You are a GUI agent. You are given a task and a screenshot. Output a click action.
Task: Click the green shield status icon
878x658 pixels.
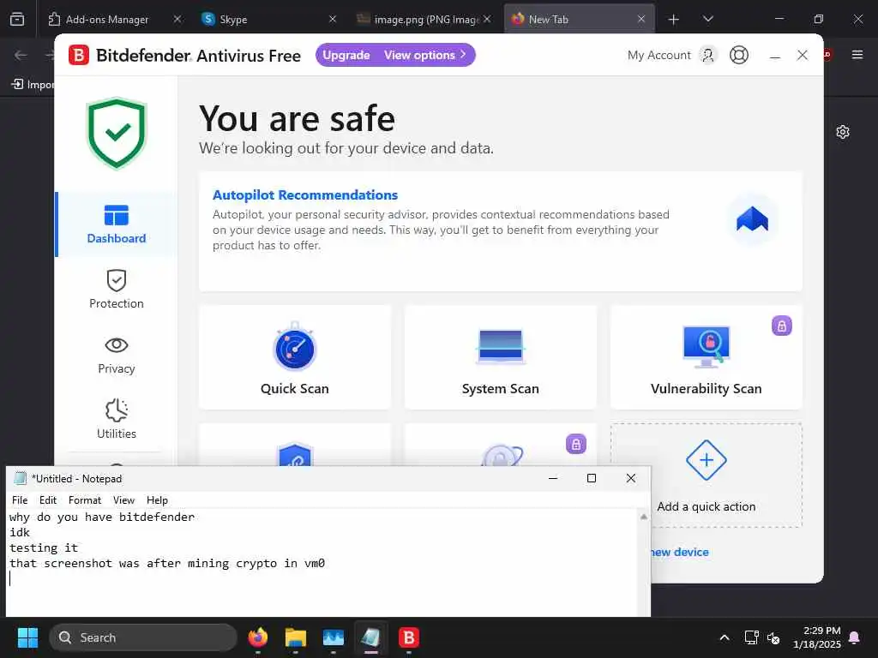(x=117, y=133)
